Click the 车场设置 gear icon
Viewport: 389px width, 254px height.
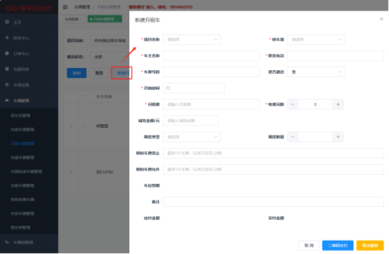[7, 85]
